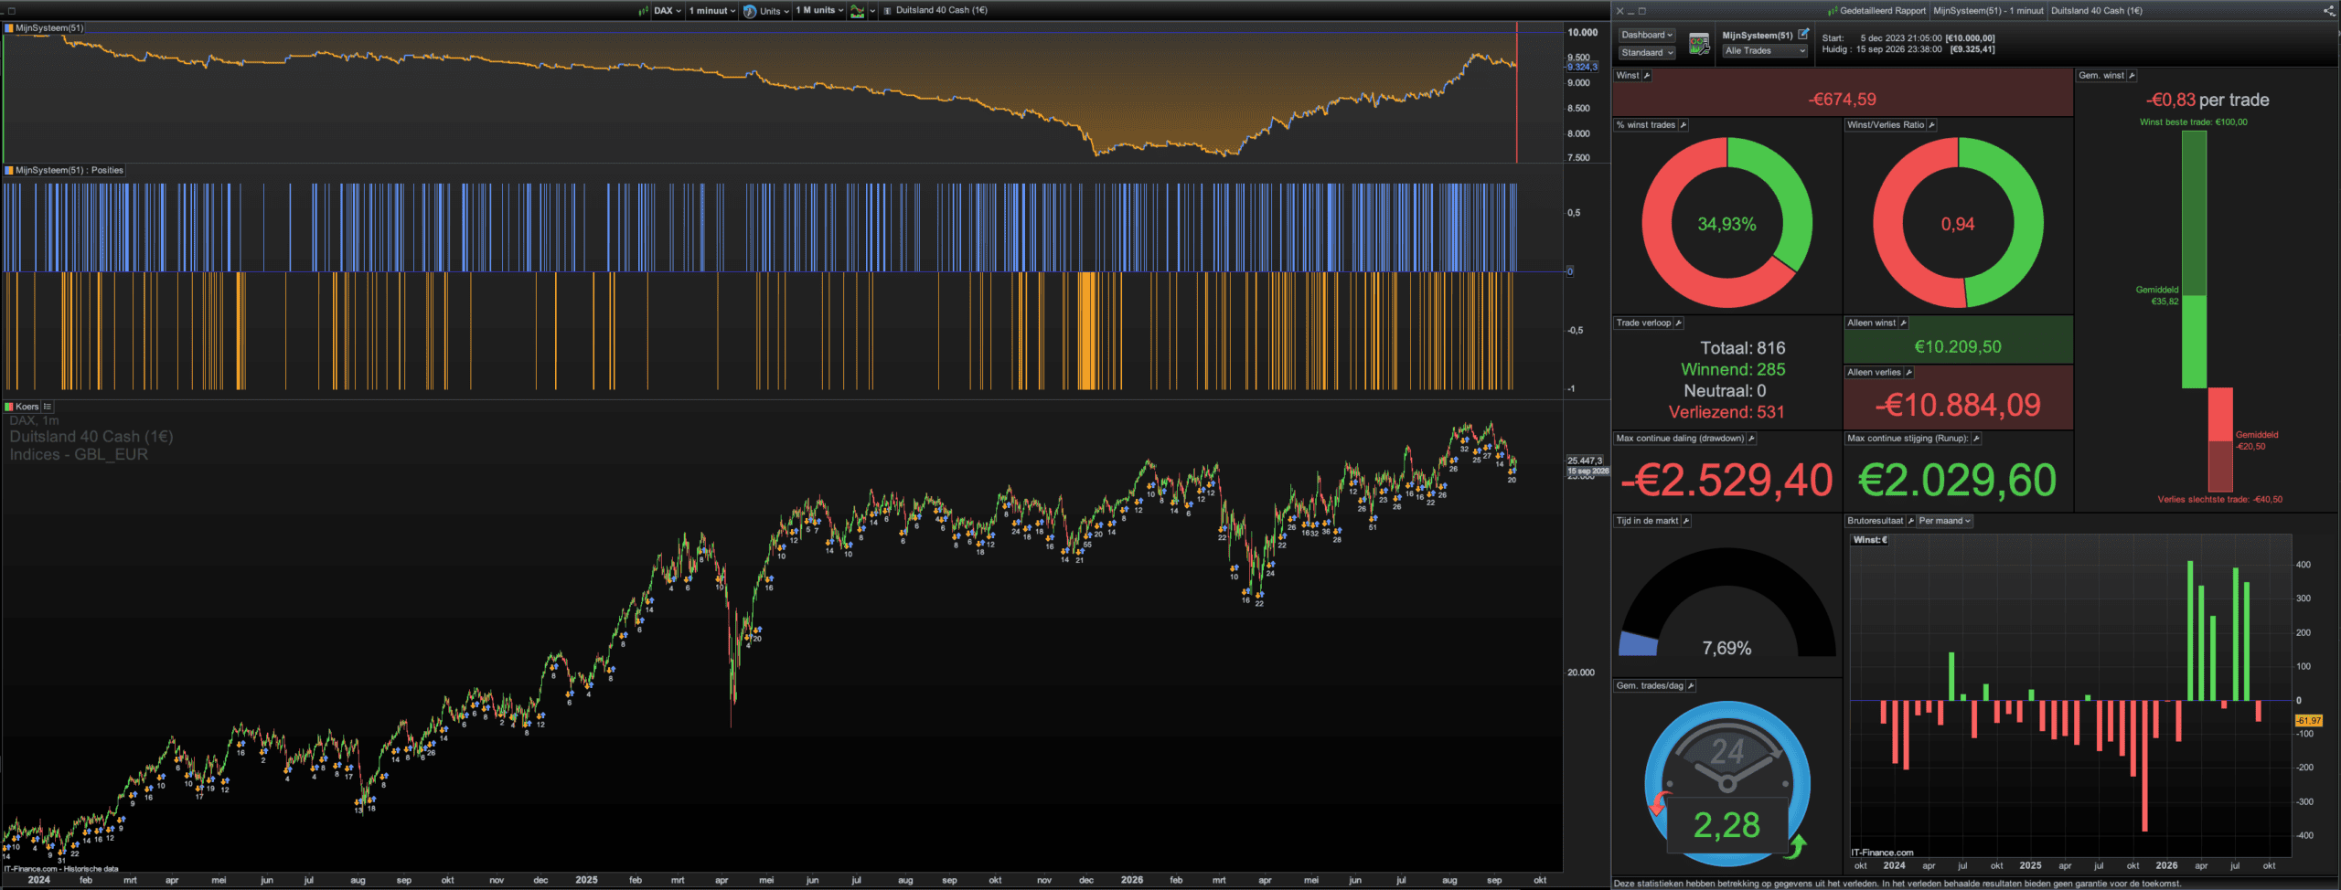Screen dimensions: 2341x890
Task: Open the Gem. winst widget settings wrench
Action: [x=2132, y=76]
